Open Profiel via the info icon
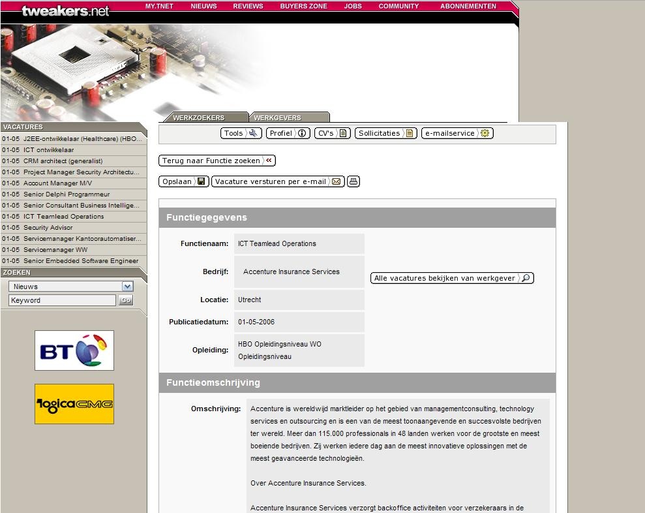This screenshot has width=645, height=513. [x=301, y=132]
